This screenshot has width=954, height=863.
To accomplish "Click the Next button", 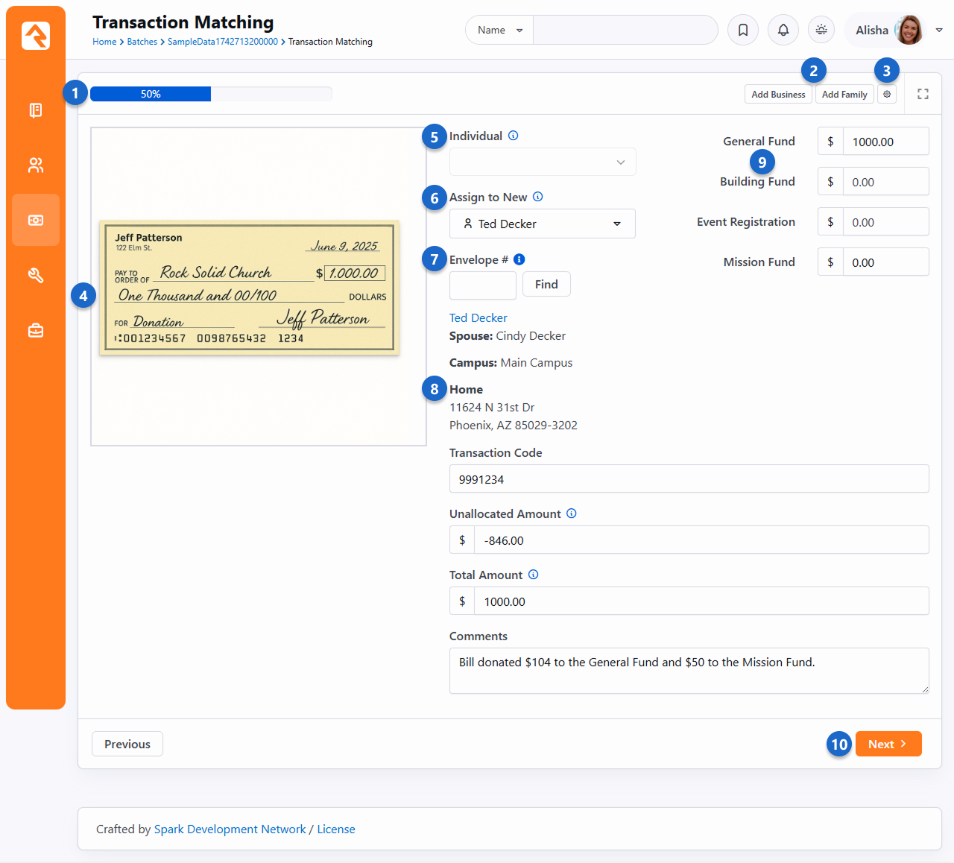I will coord(888,744).
